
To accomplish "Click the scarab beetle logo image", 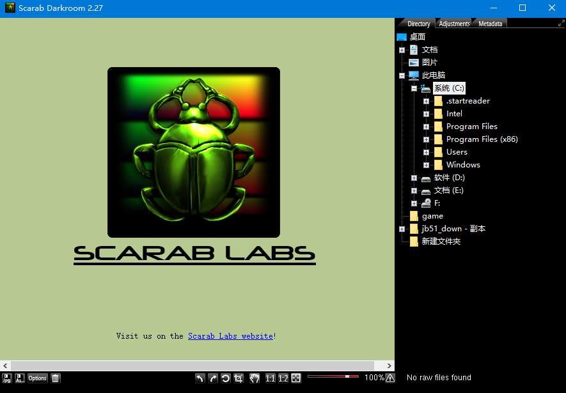I will [194, 152].
